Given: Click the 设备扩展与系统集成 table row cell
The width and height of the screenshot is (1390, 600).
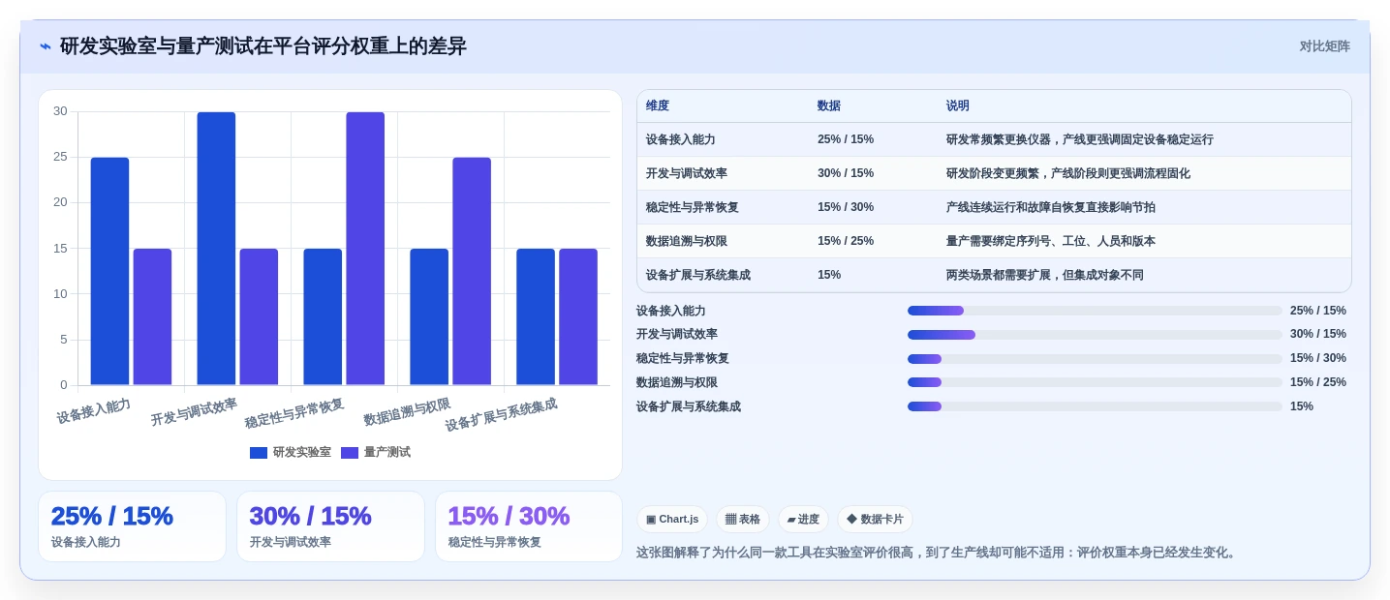Looking at the screenshot, I should click(x=698, y=275).
